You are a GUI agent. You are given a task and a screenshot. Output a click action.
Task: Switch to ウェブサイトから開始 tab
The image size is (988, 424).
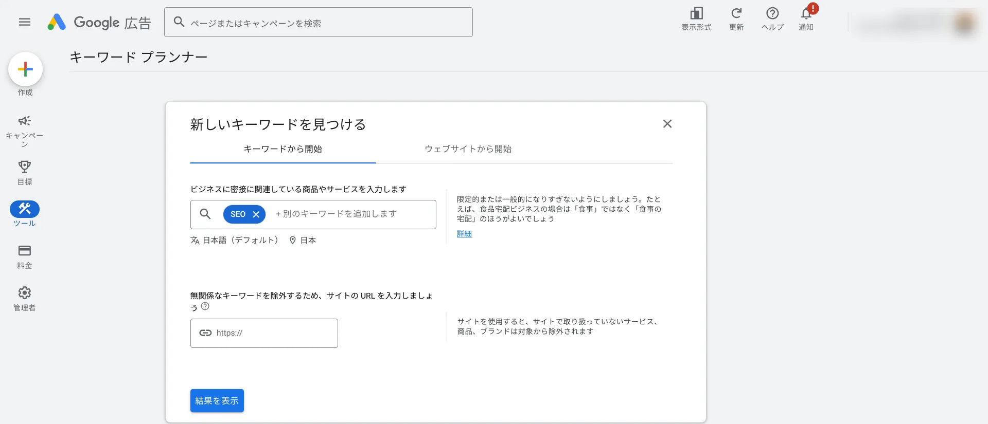pyautogui.click(x=468, y=149)
